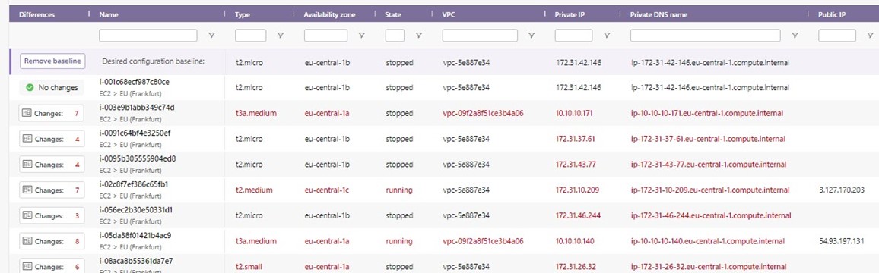Viewport: 879px width, 273px height.
Task: Click private IP 10.10.10.140
Action: click(x=575, y=242)
